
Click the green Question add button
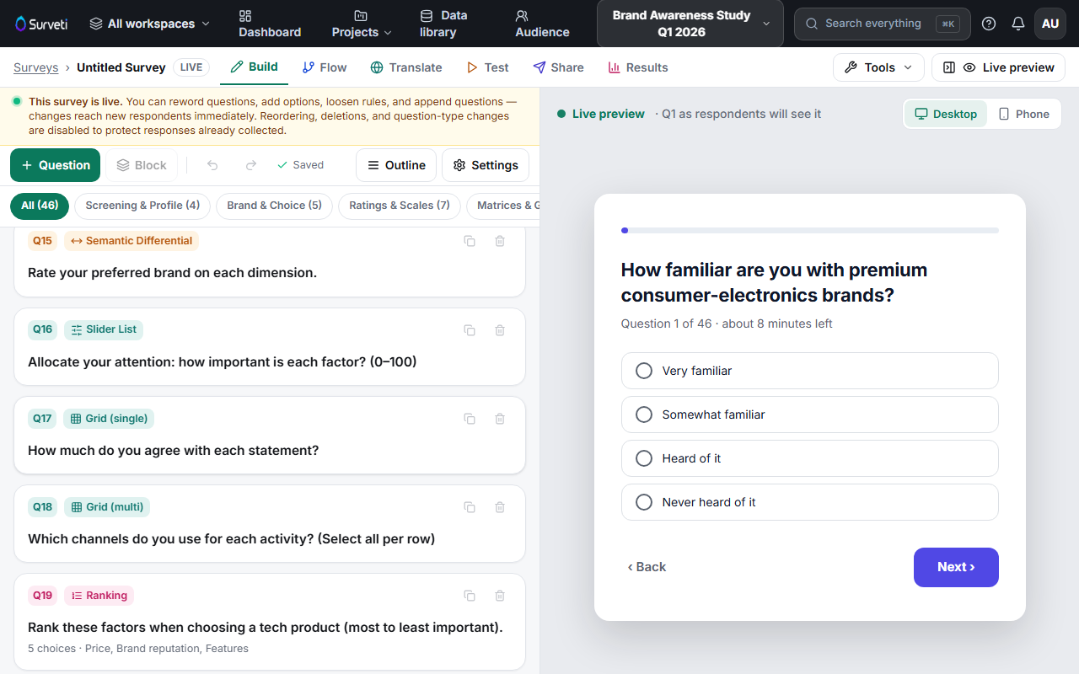pos(55,165)
